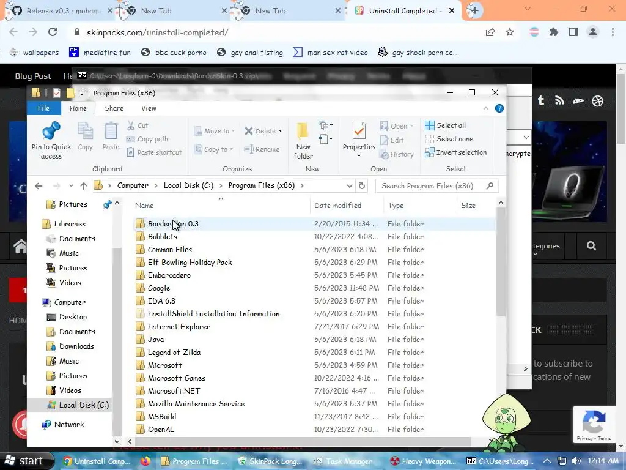Click Pin to Quick access icon
626x470 pixels.
click(51, 140)
